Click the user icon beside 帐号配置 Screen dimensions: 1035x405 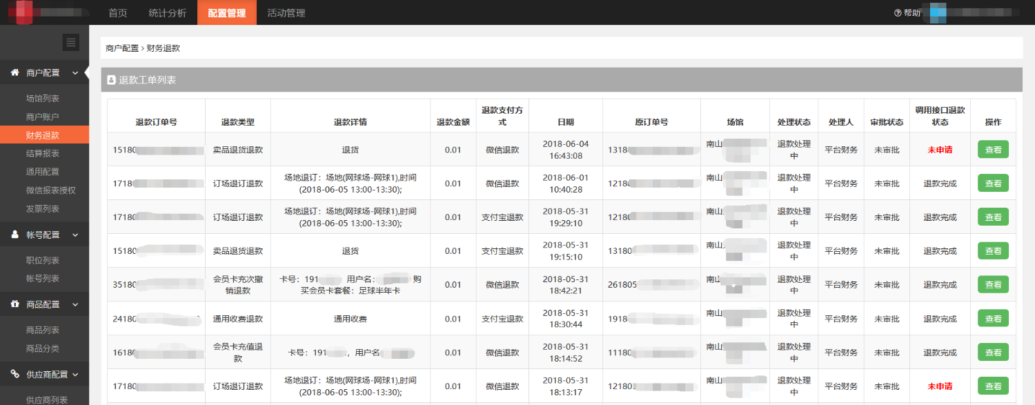(x=14, y=235)
